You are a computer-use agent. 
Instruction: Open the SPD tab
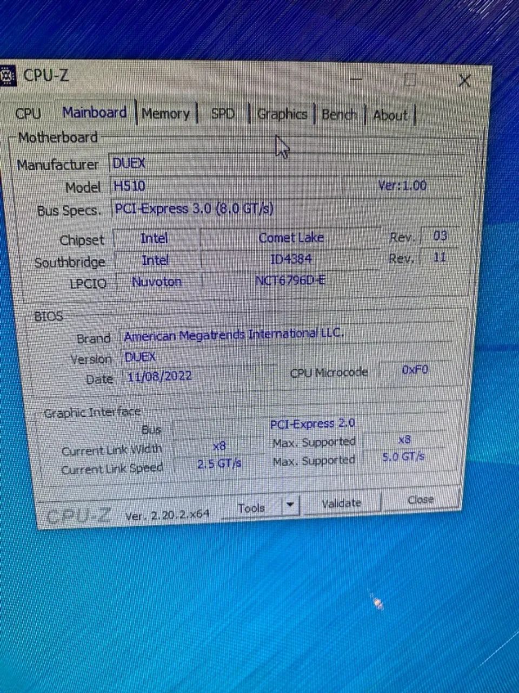[223, 114]
